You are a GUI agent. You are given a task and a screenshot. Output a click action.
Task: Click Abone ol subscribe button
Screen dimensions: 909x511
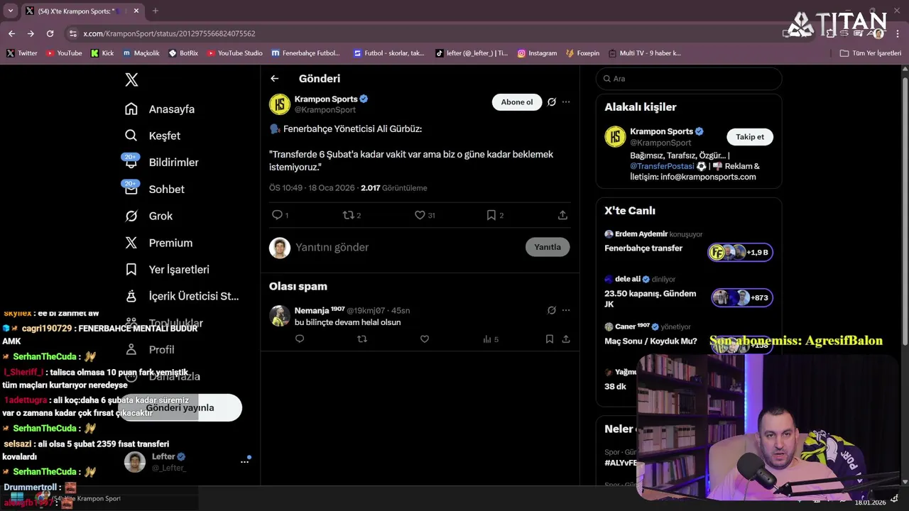(517, 102)
